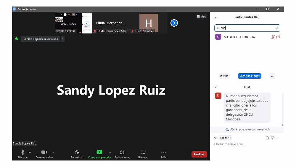Open the Todos recipient dropdown
Image resolution: width=296 pixels, height=167 pixels.
pos(225,138)
